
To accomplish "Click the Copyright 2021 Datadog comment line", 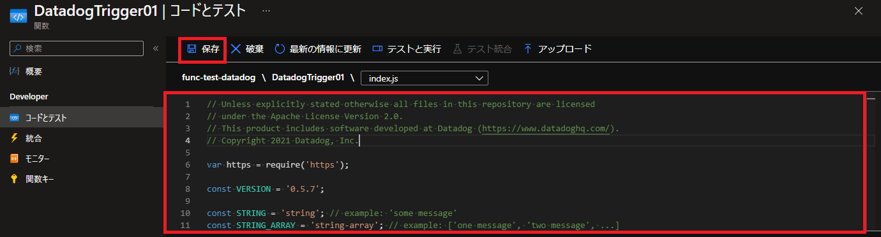I will [283, 140].
